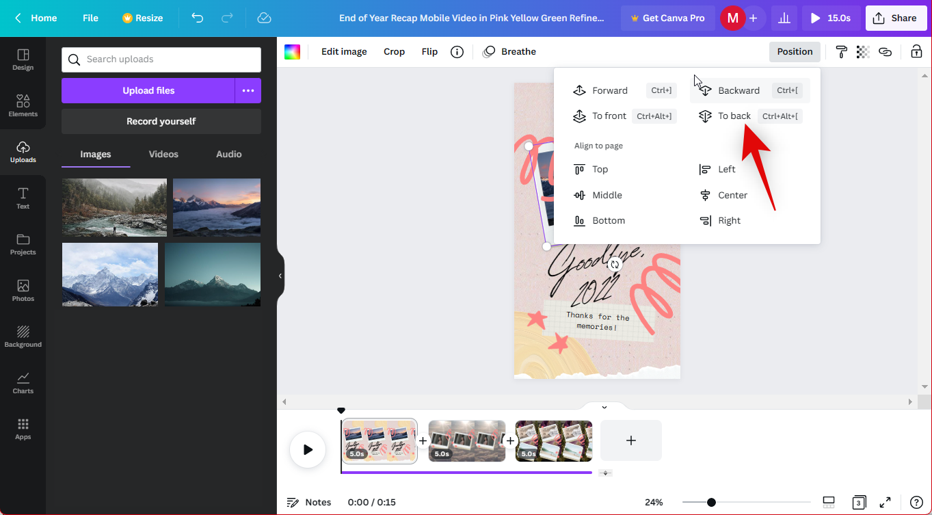Click Record yourself button

pos(161,121)
